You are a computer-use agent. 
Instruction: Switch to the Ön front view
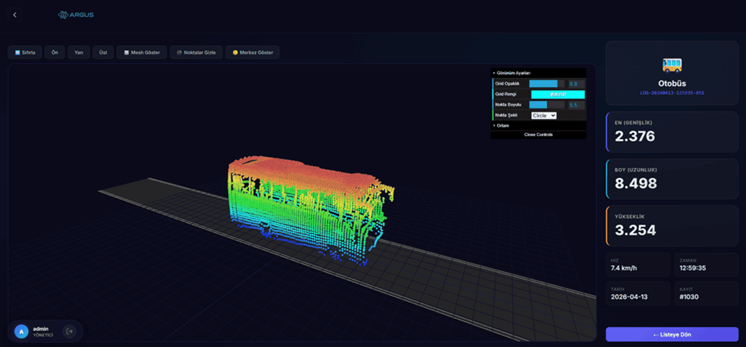pyautogui.click(x=55, y=53)
